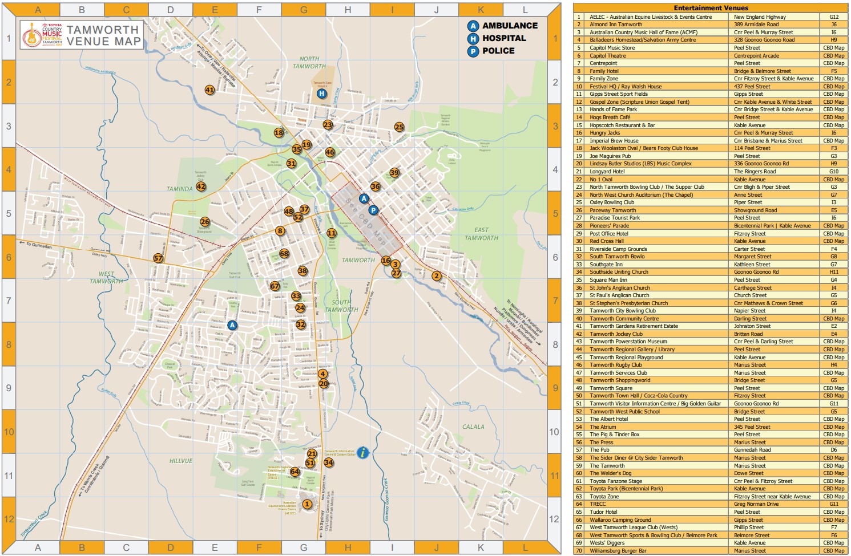851x556 pixels.
Task: Select venue marker 1 near AELEC
Action: pyautogui.click(x=307, y=504)
